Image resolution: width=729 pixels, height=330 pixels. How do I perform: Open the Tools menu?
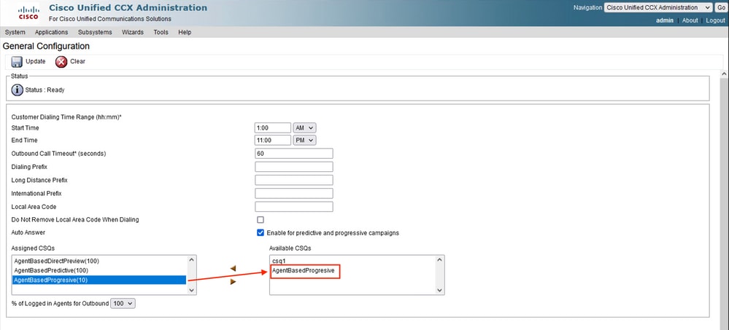(x=161, y=33)
